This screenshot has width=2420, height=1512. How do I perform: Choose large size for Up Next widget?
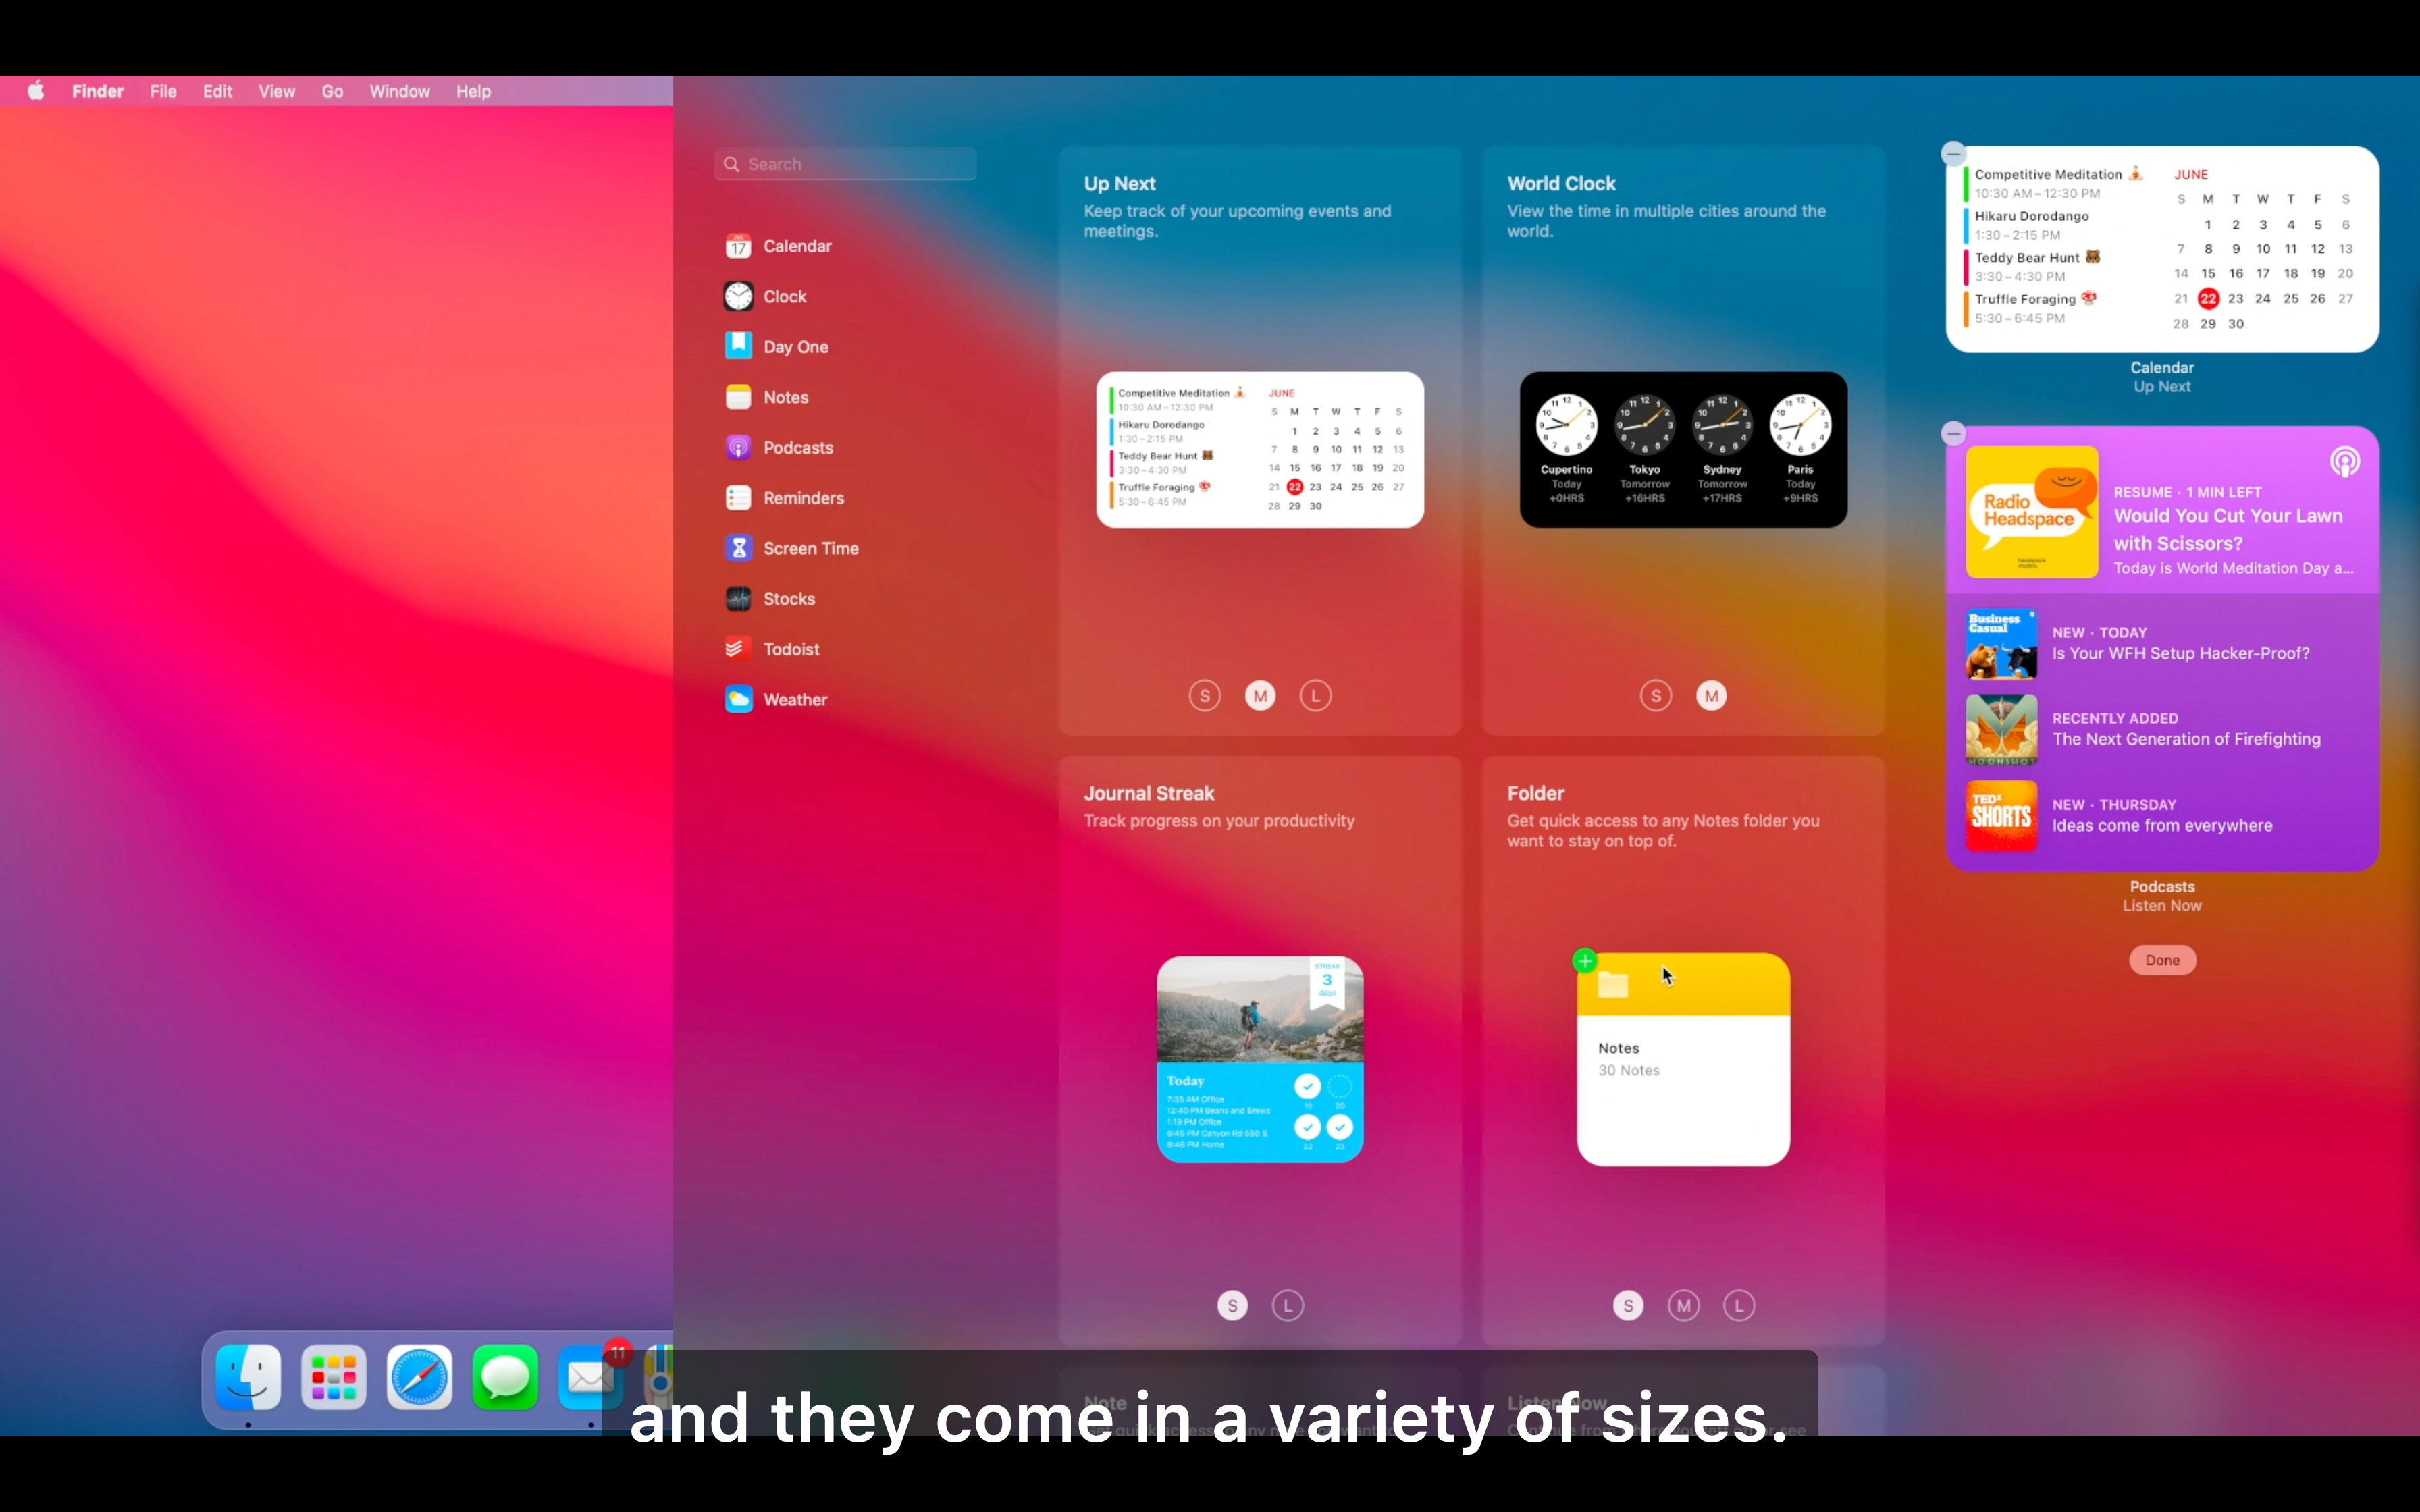(1315, 696)
